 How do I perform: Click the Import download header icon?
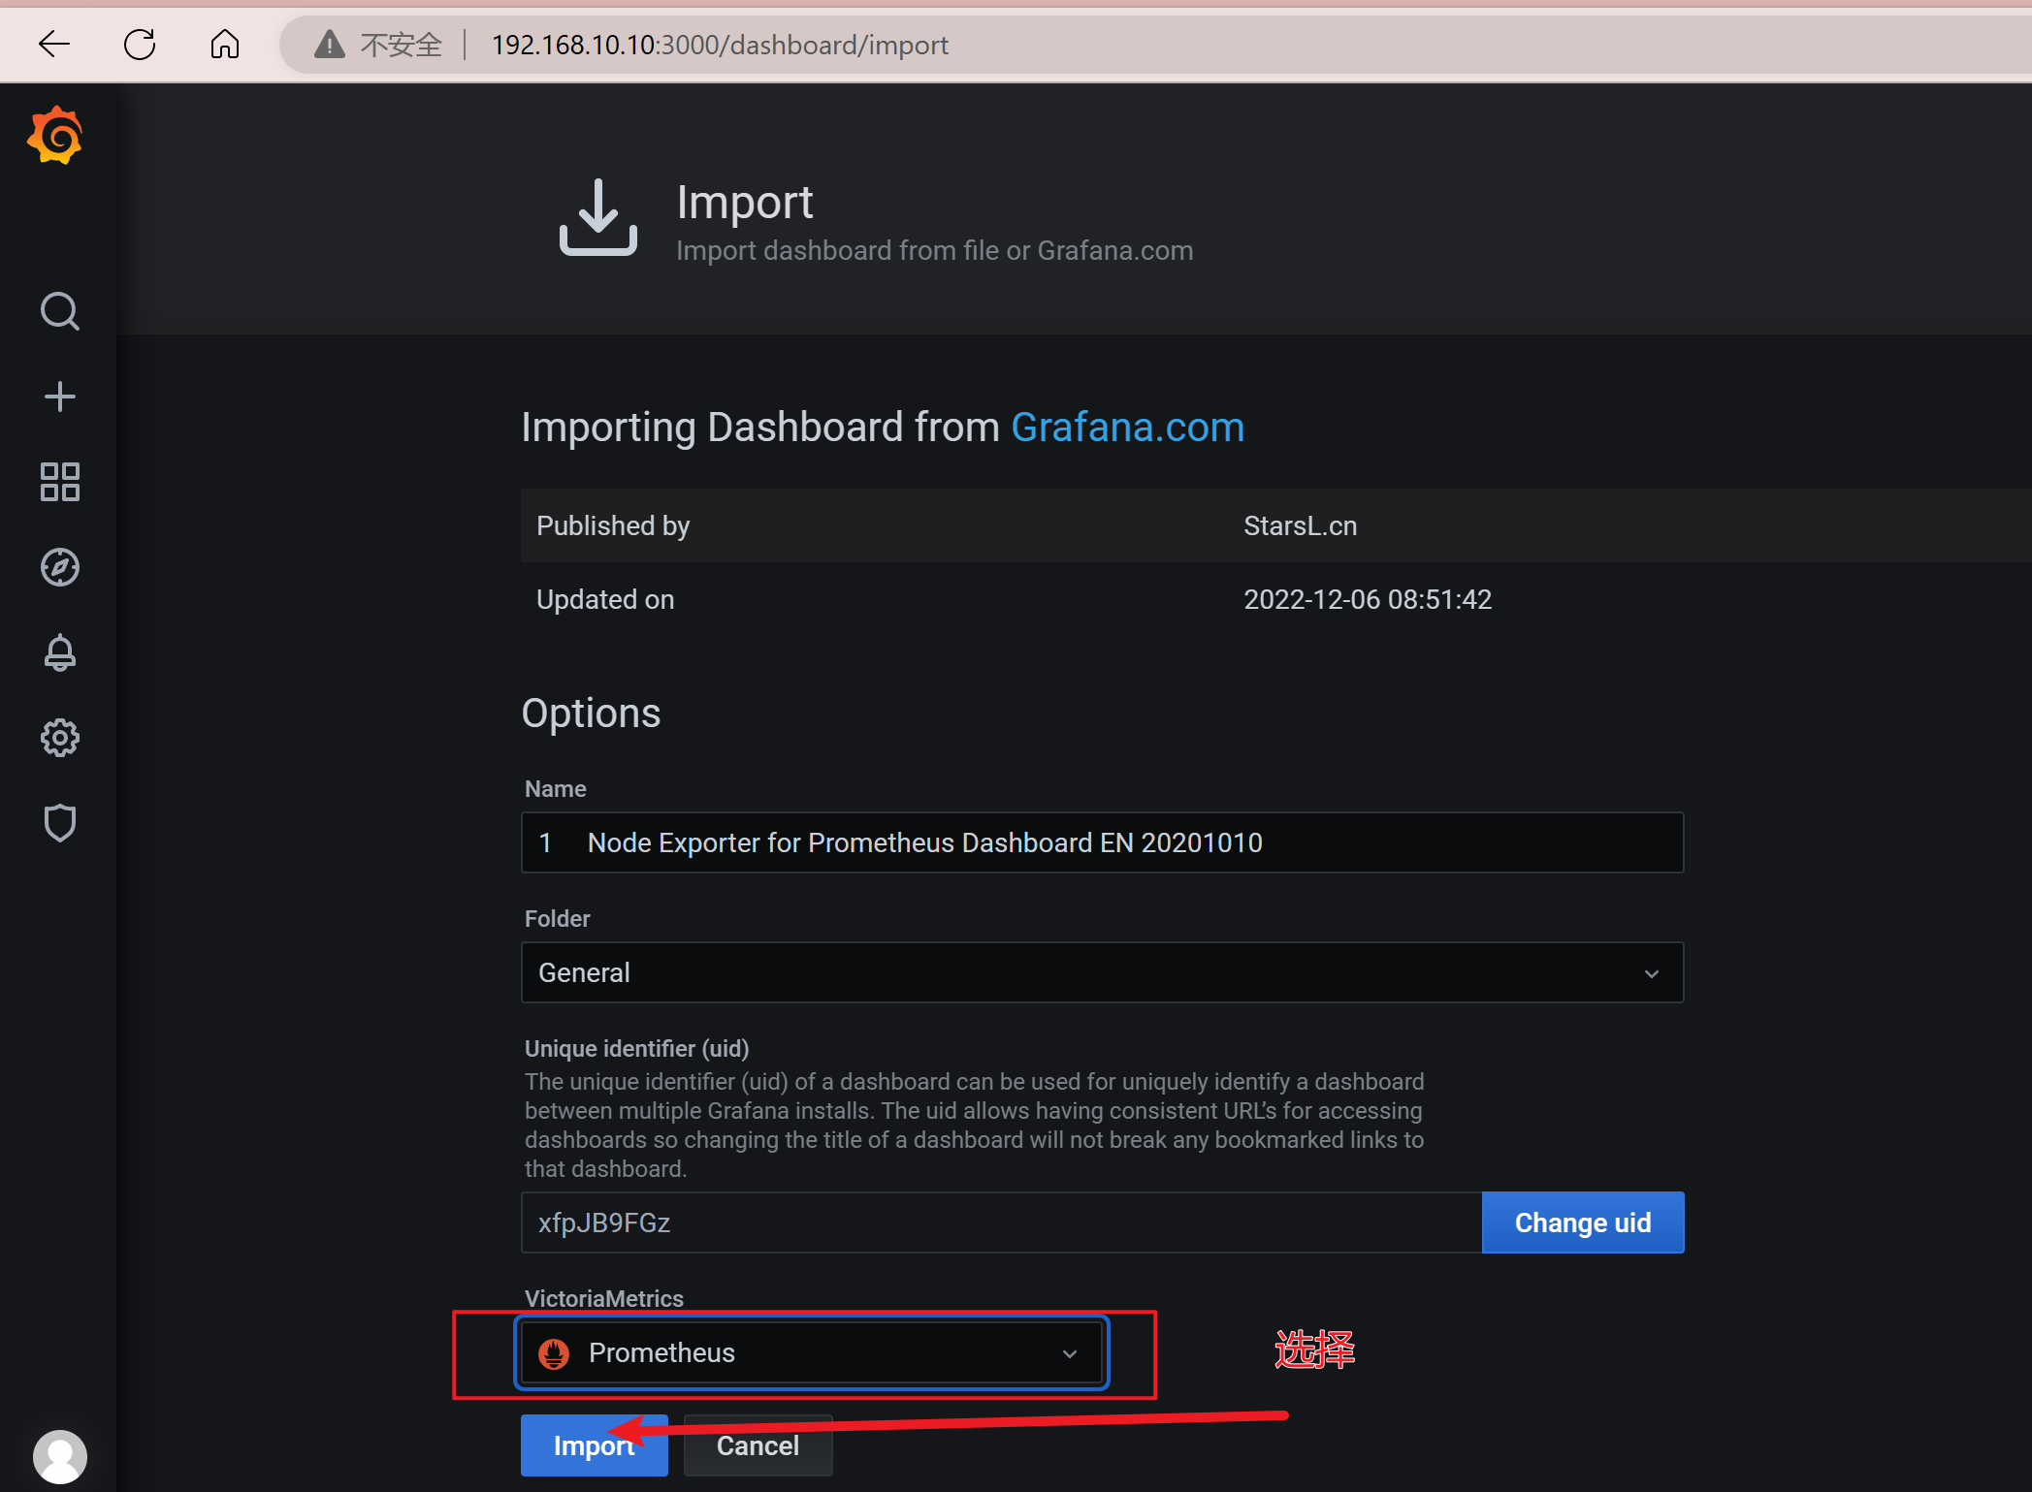click(x=597, y=217)
